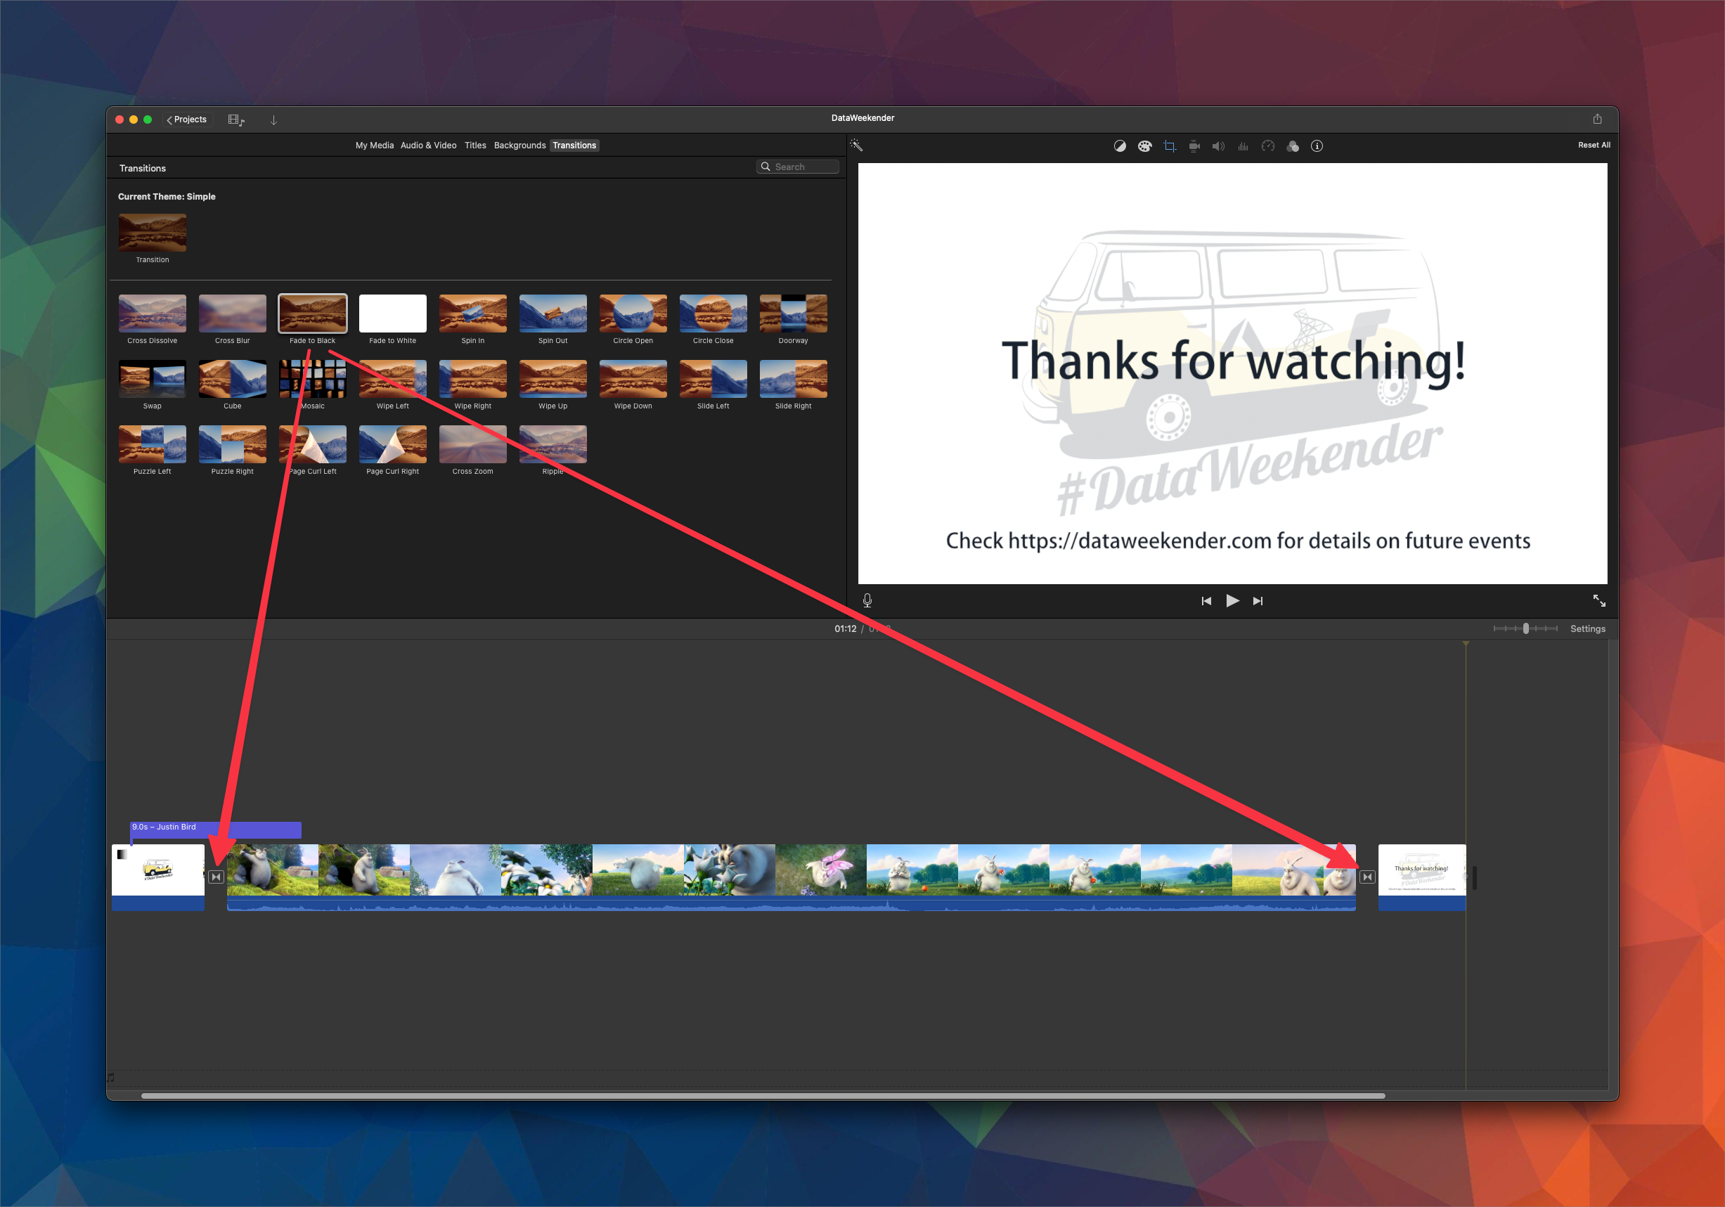Screen dimensions: 1725x1207
Task: Go back to Projects
Action: coord(186,120)
